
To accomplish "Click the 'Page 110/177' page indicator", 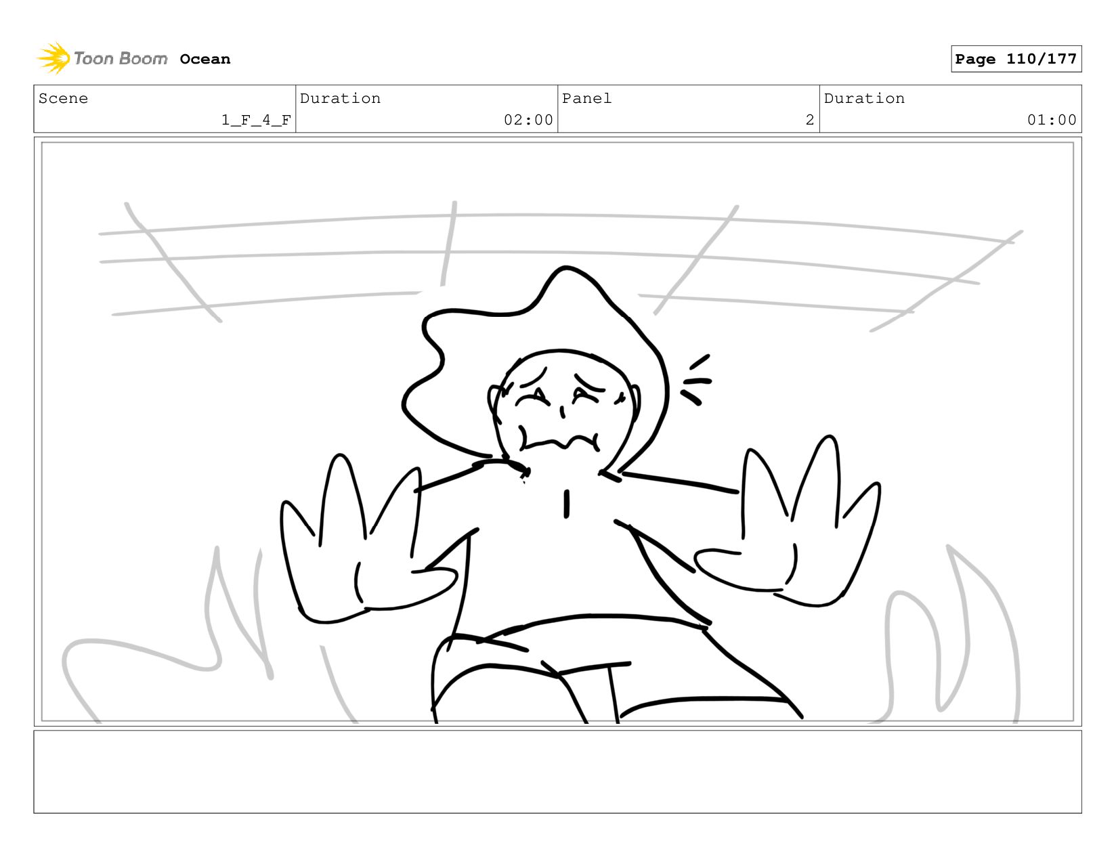I will pyautogui.click(x=1016, y=59).
